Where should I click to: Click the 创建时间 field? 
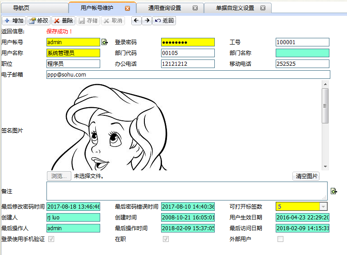click(188, 218)
